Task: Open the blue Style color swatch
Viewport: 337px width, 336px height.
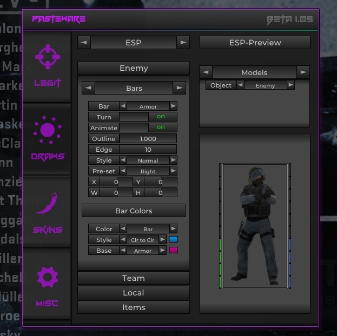Action: coord(174,240)
